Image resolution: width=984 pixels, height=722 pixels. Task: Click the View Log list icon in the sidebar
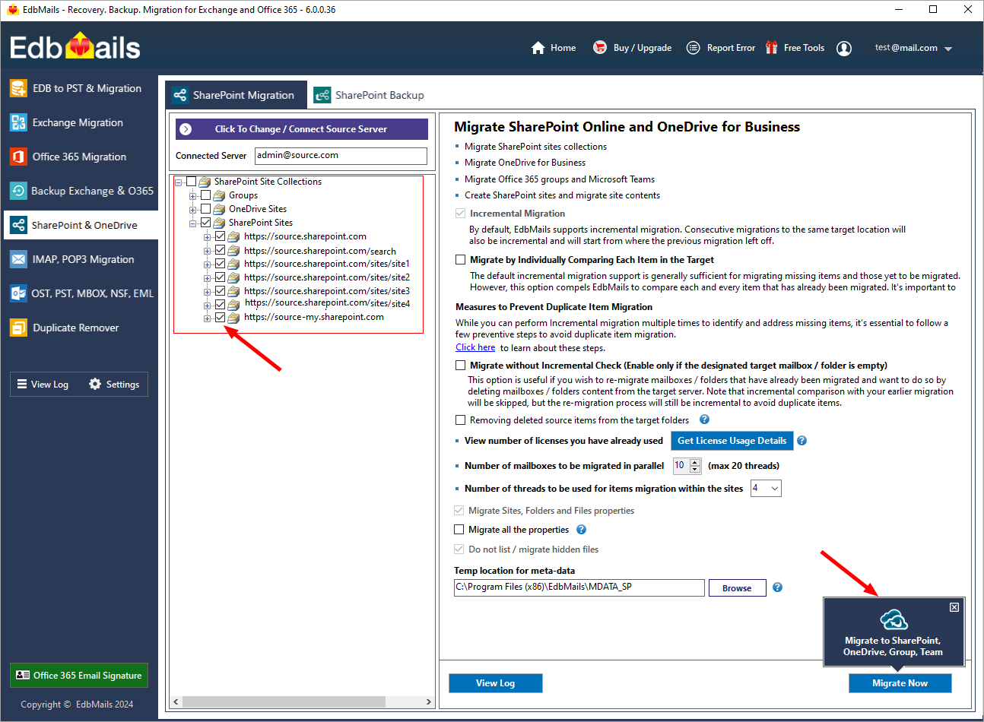[22, 384]
